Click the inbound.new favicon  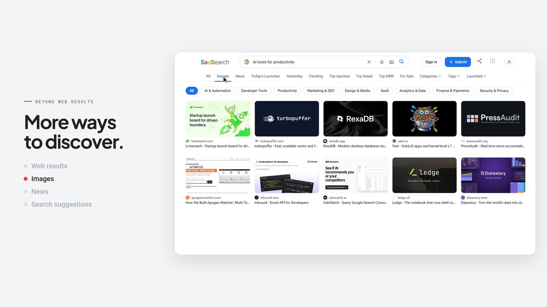click(256, 198)
